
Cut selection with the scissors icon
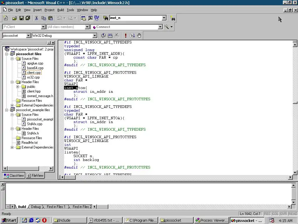click(36, 18)
